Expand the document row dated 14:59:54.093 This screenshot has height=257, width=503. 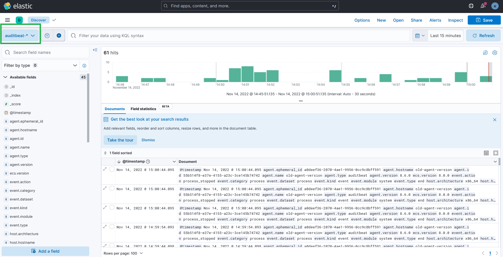pos(105,226)
